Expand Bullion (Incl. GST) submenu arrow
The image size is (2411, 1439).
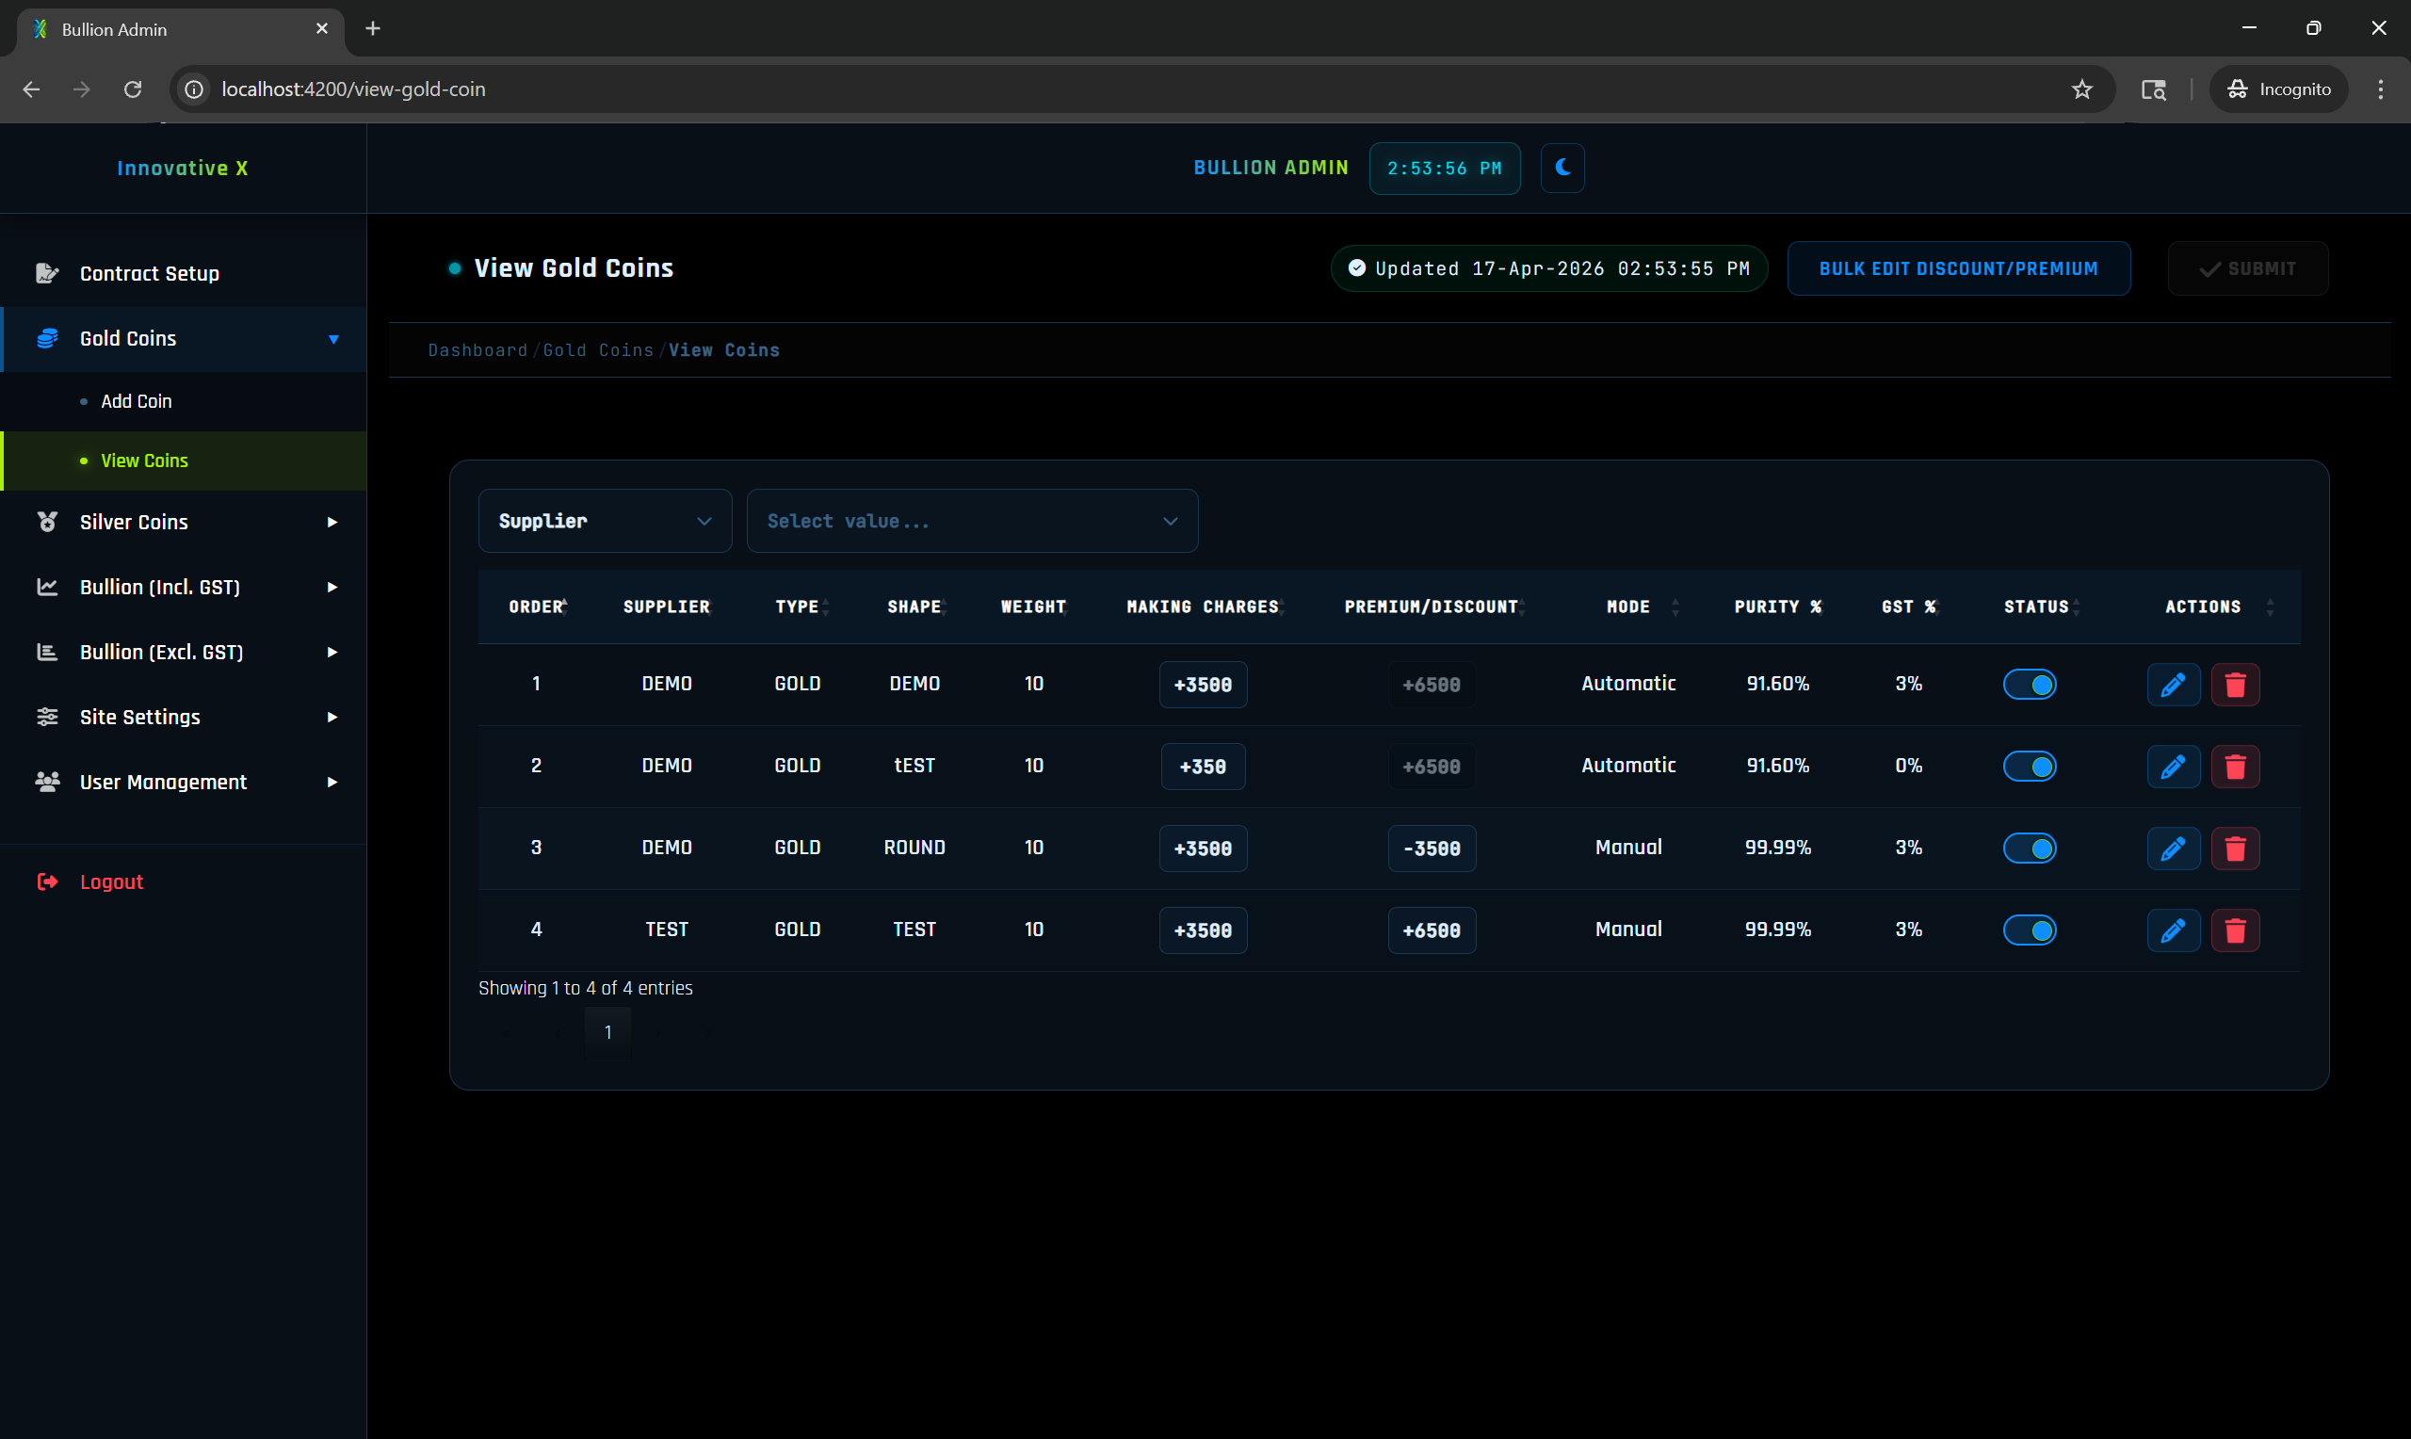pyautogui.click(x=332, y=587)
